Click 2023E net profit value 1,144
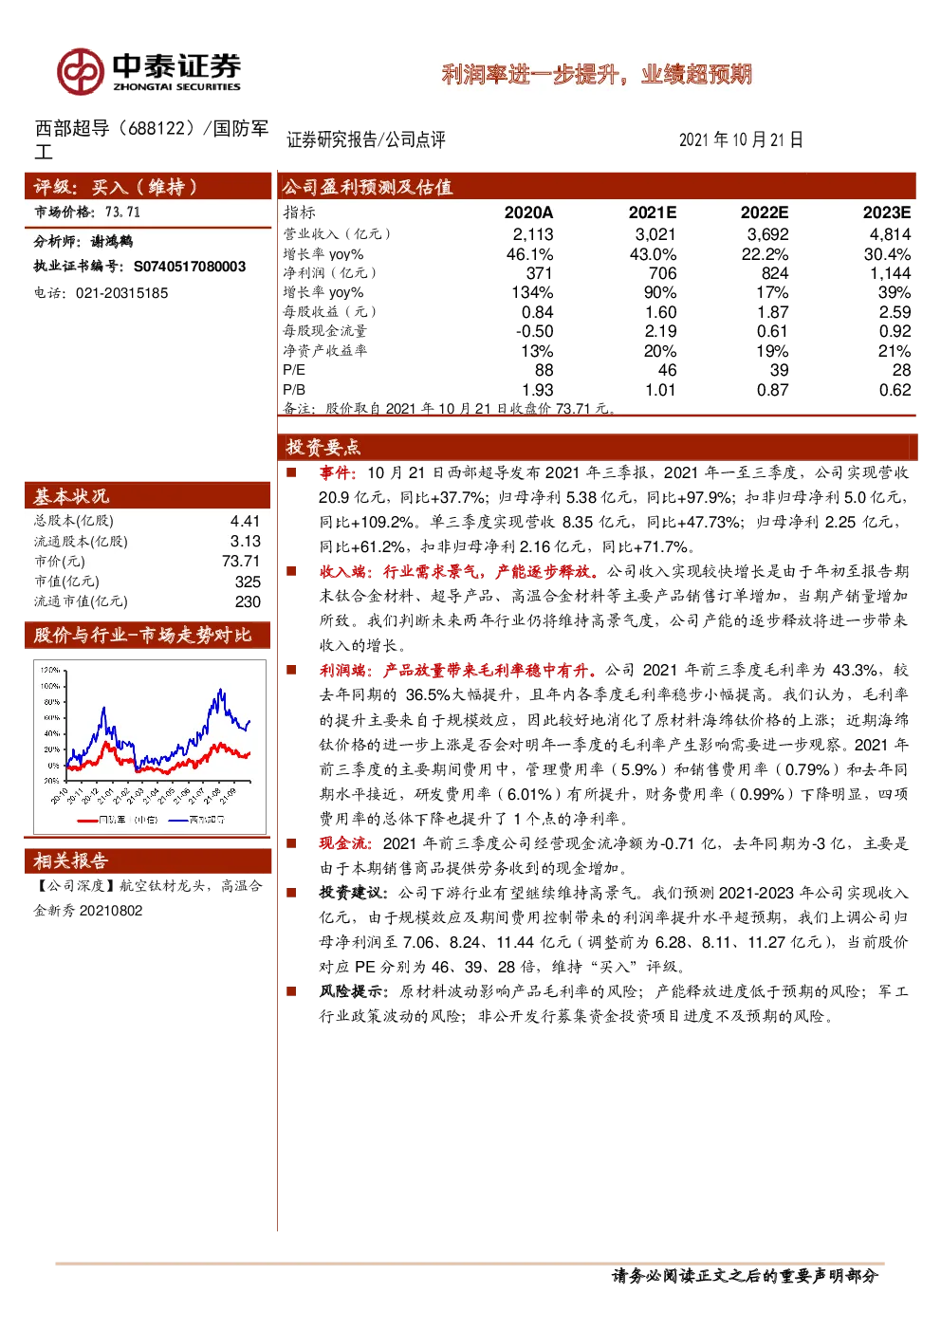Image resolution: width=941 pixels, height=1331 pixels. pos(891,273)
